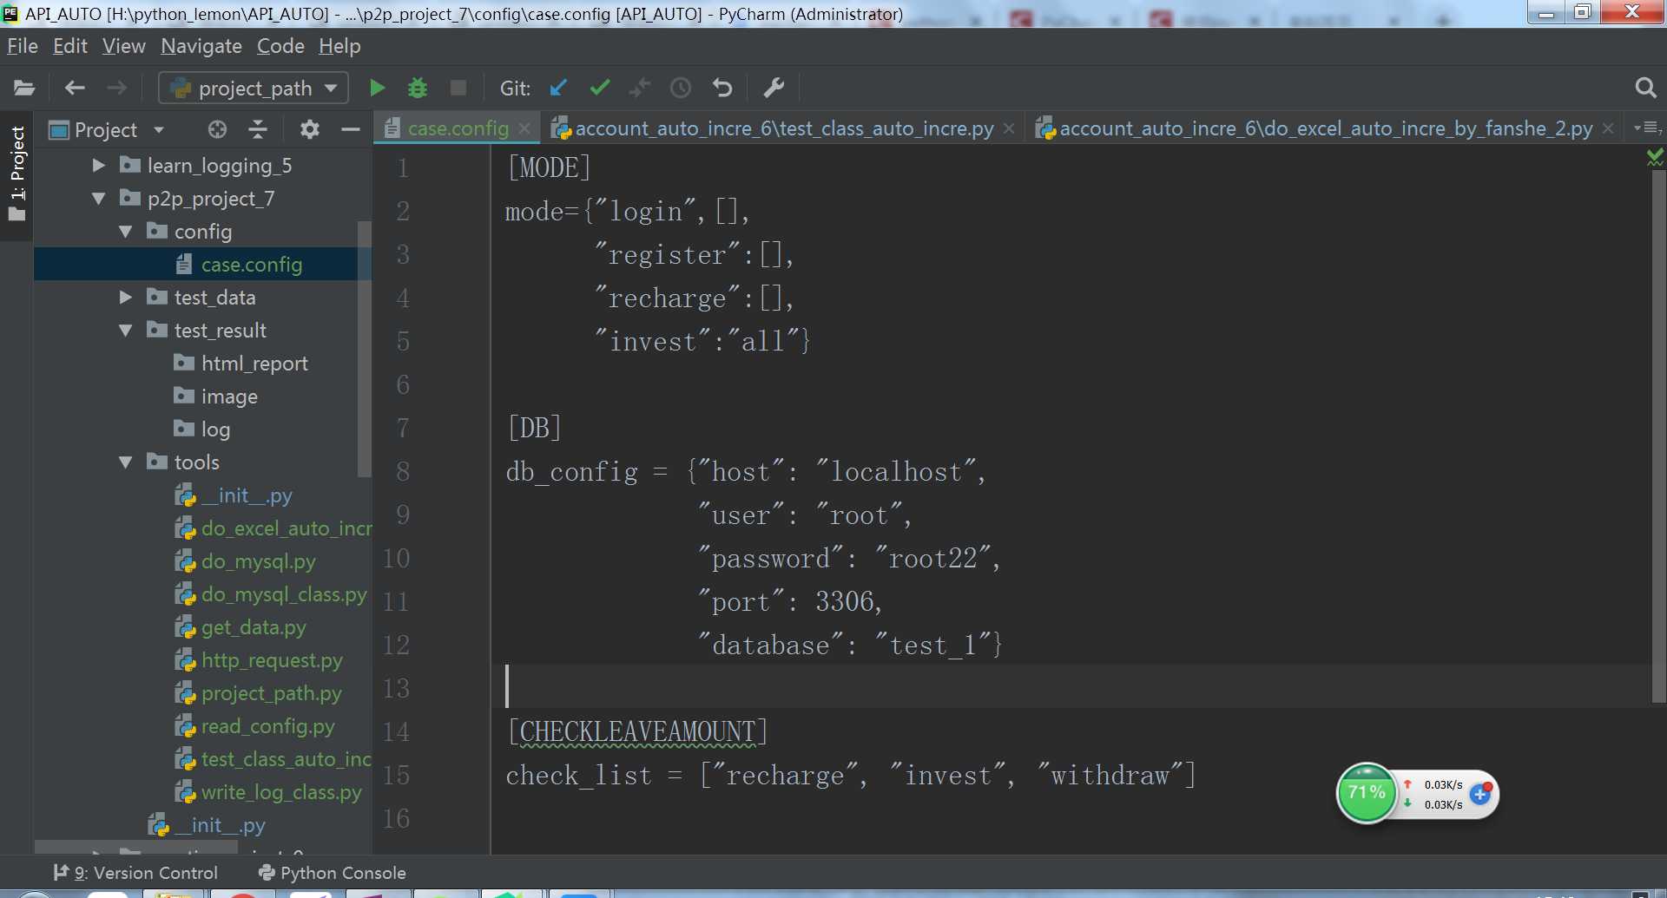Open Search Everywhere magnifier icon
The height and width of the screenshot is (898, 1667).
pyautogui.click(x=1645, y=88)
